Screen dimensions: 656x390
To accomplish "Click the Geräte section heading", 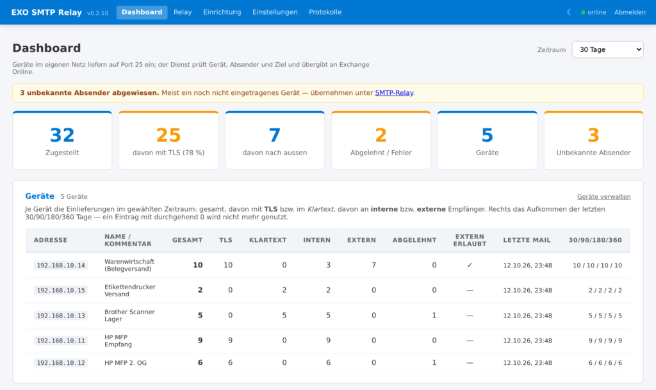I will (40, 196).
